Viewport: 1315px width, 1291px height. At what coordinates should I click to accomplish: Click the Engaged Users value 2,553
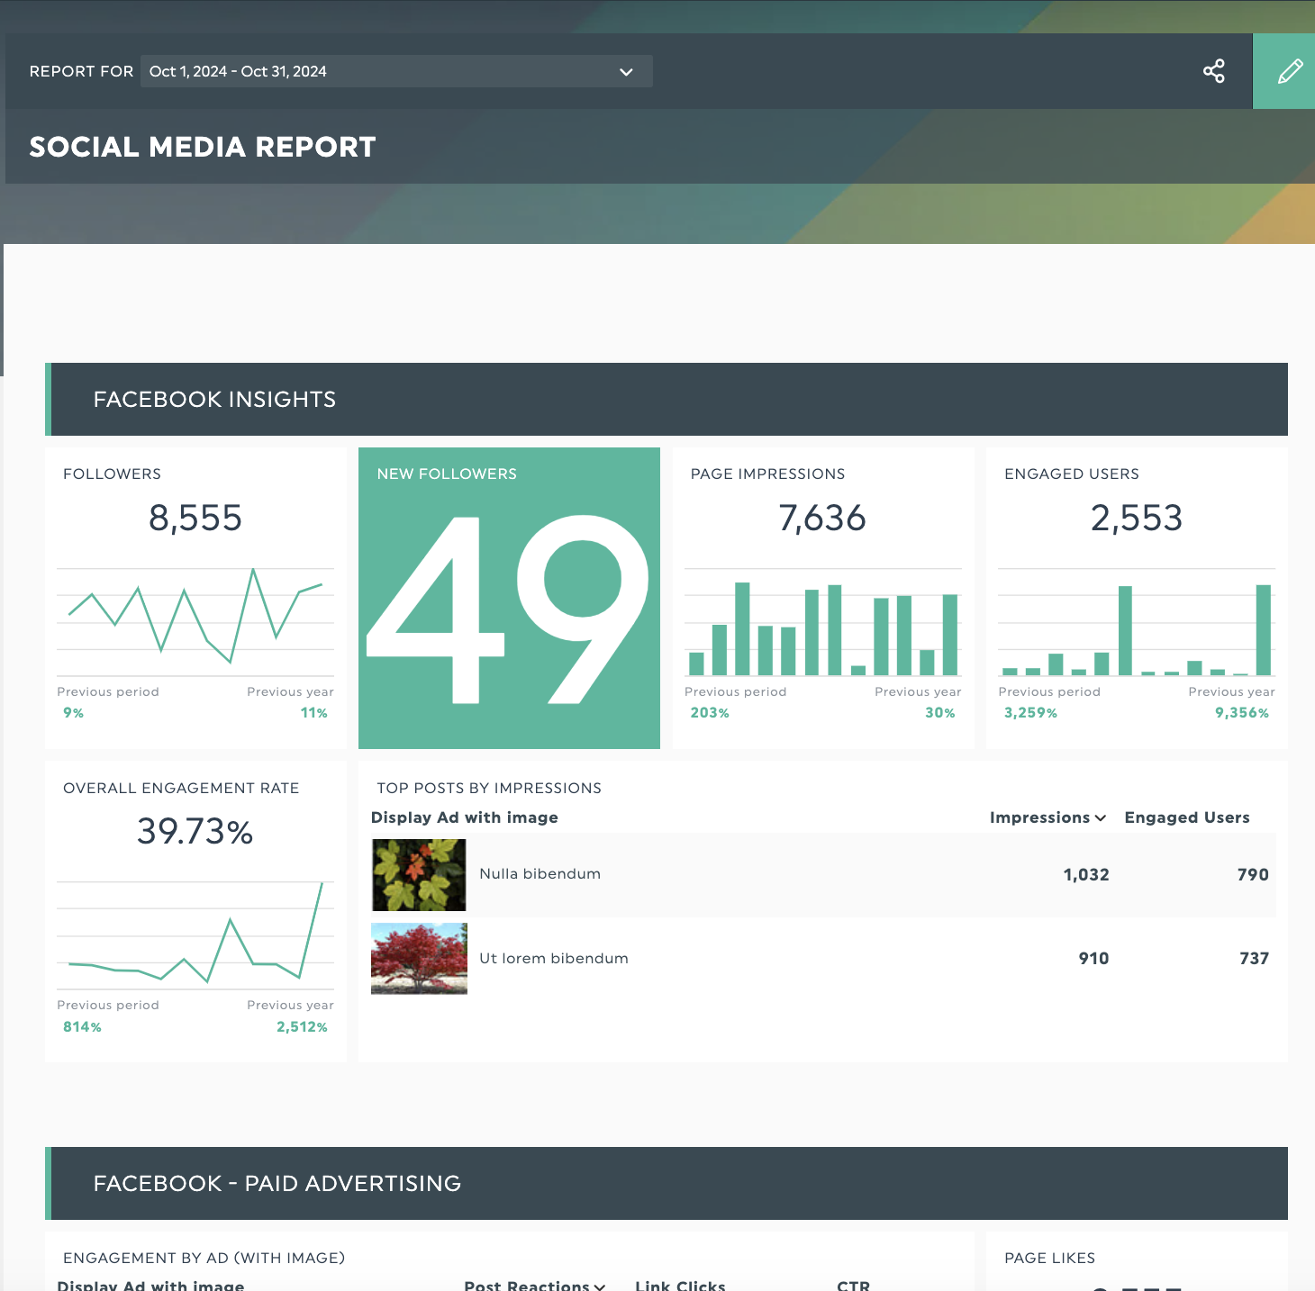click(x=1137, y=518)
